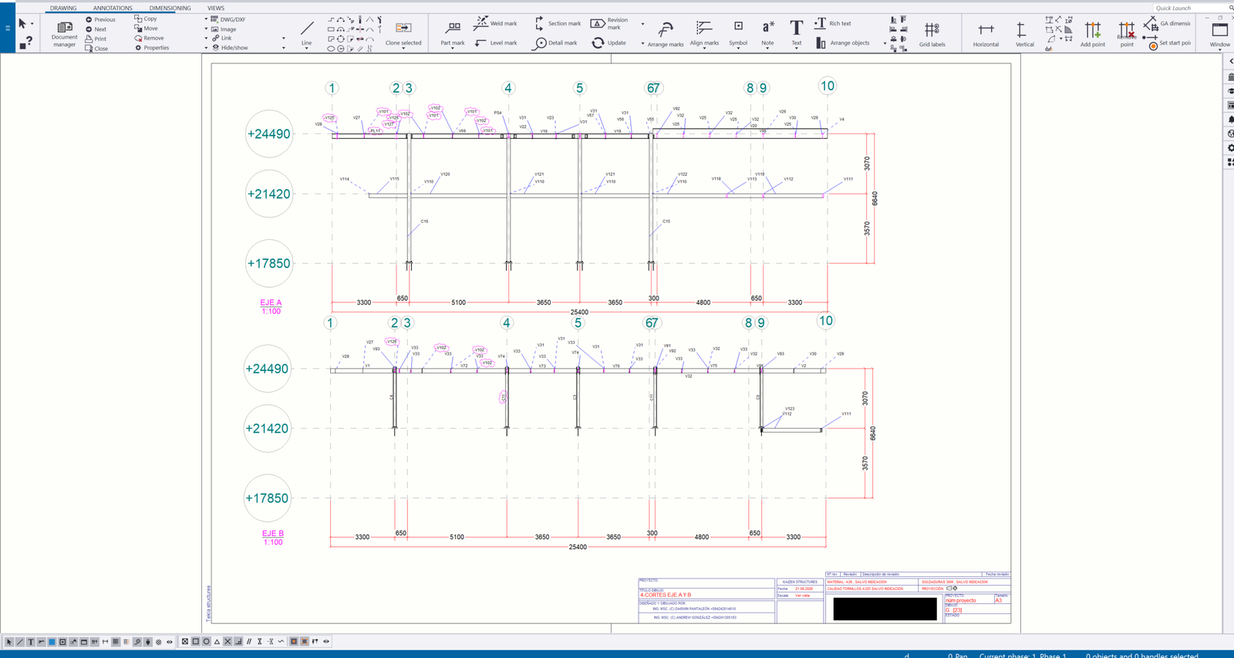1234x658 pixels.
Task: Select the Line drawing tool
Action: (x=306, y=33)
